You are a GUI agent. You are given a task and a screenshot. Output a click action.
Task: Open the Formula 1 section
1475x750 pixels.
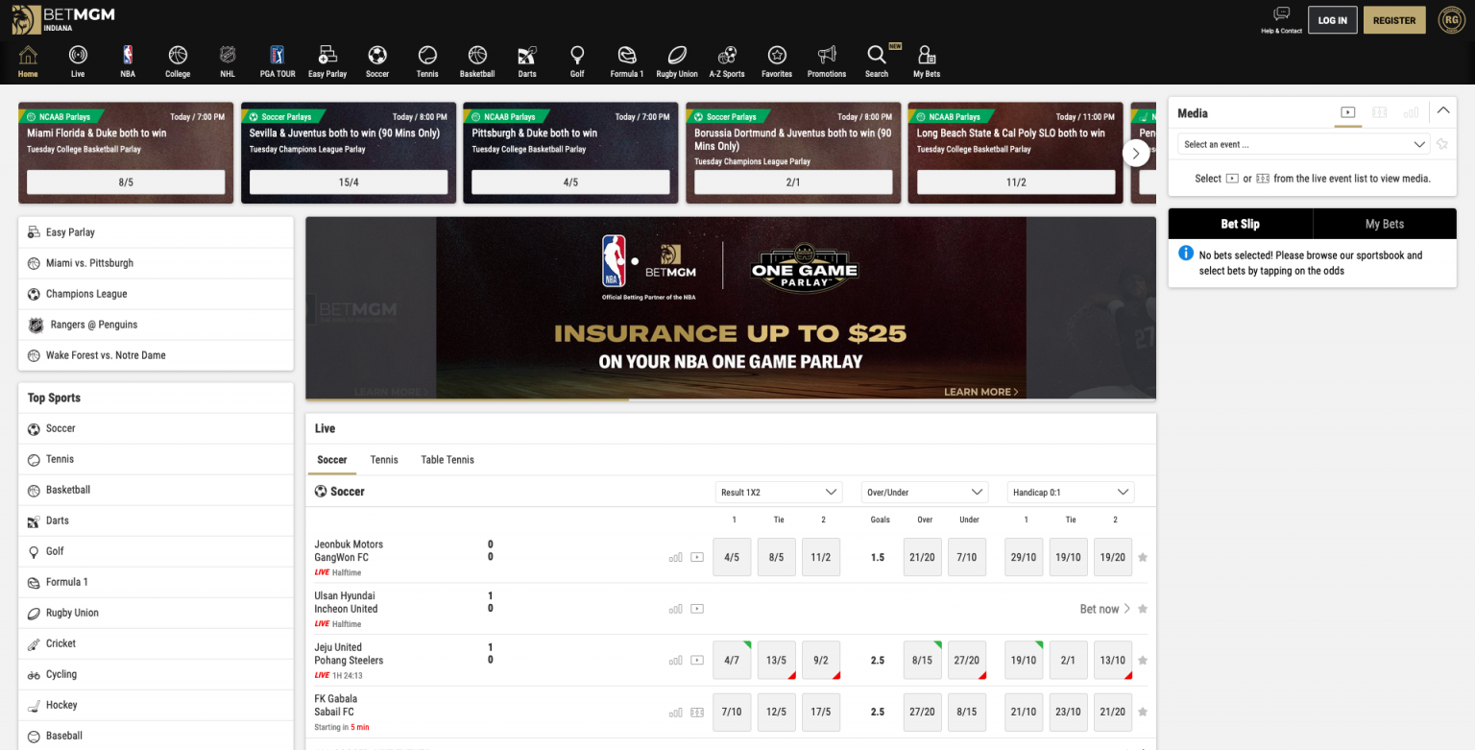pyautogui.click(x=627, y=60)
